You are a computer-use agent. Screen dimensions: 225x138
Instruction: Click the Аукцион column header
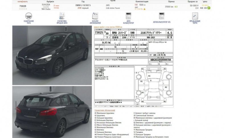tap(50, 2)
